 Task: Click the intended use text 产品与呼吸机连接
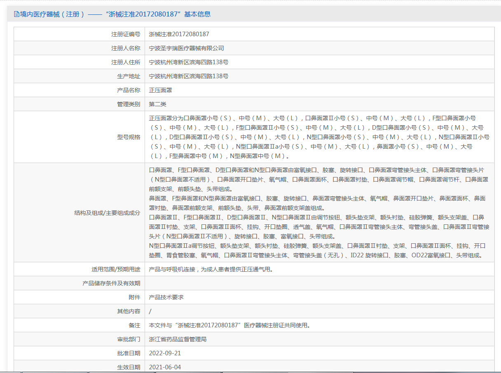point(211,270)
